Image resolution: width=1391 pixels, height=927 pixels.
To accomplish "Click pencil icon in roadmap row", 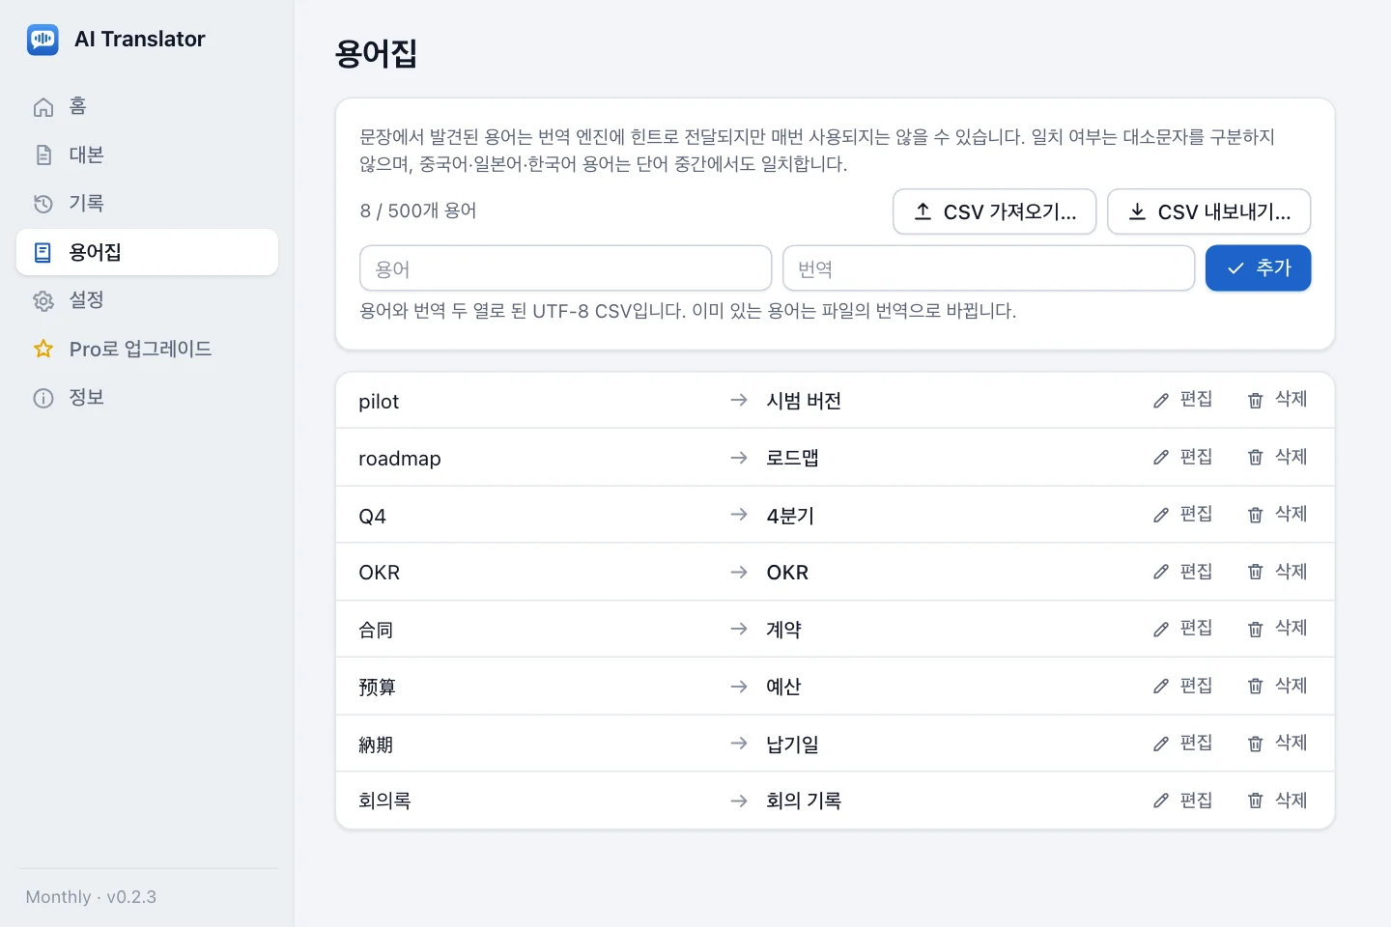I will (x=1161, y=458).
